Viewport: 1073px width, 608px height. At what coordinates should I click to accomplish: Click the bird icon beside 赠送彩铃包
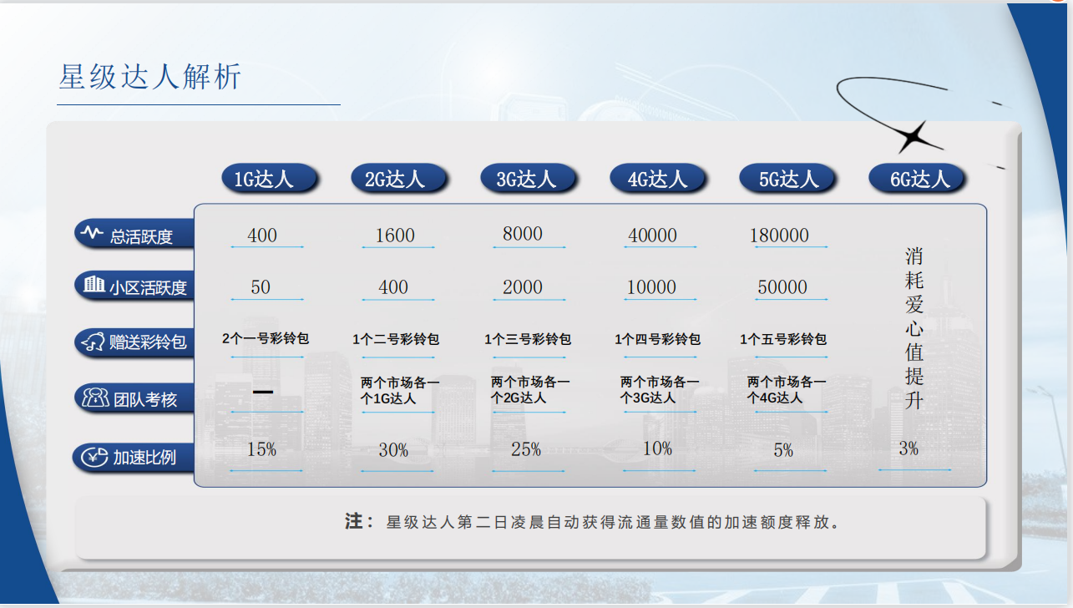point(92,341)
